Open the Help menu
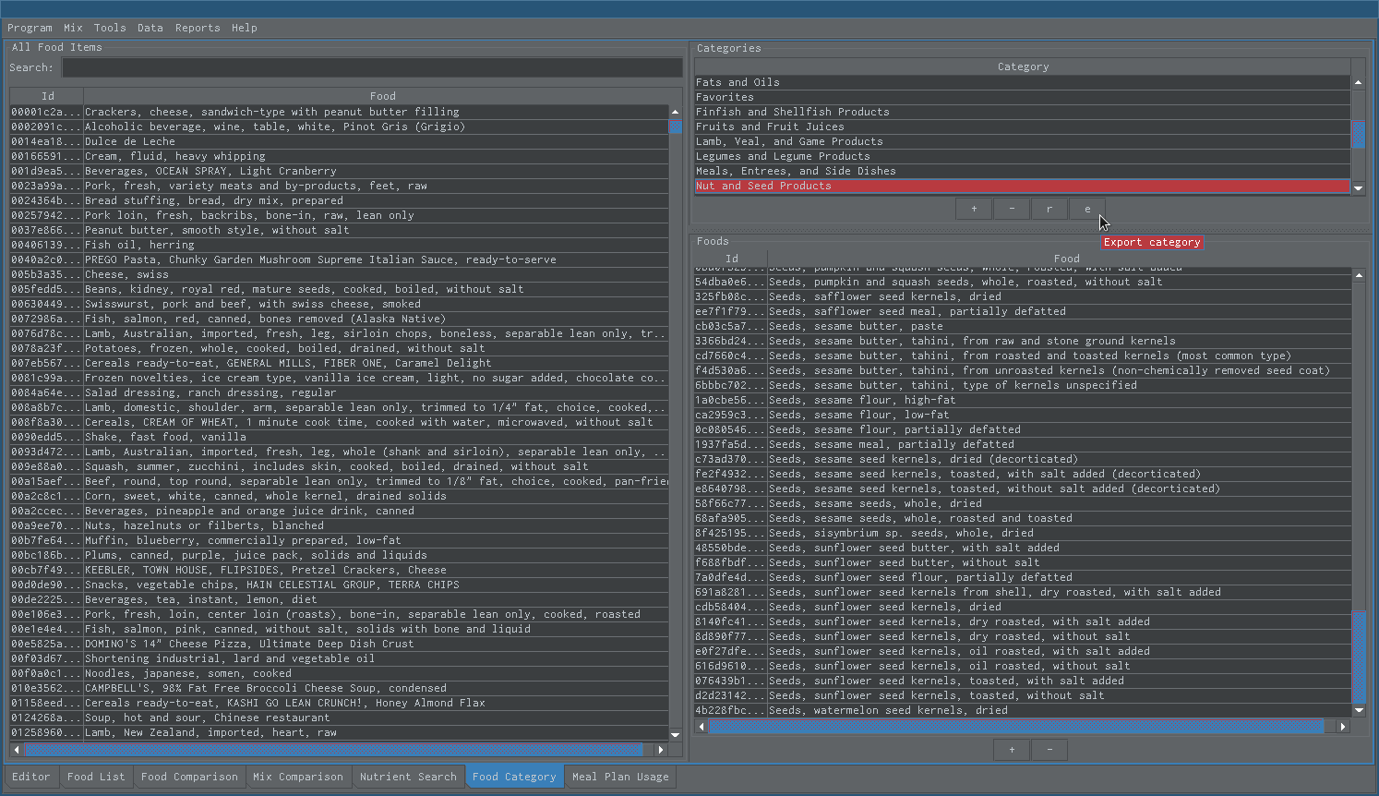This screenshot has width=1379, height=796. point(244,28)
